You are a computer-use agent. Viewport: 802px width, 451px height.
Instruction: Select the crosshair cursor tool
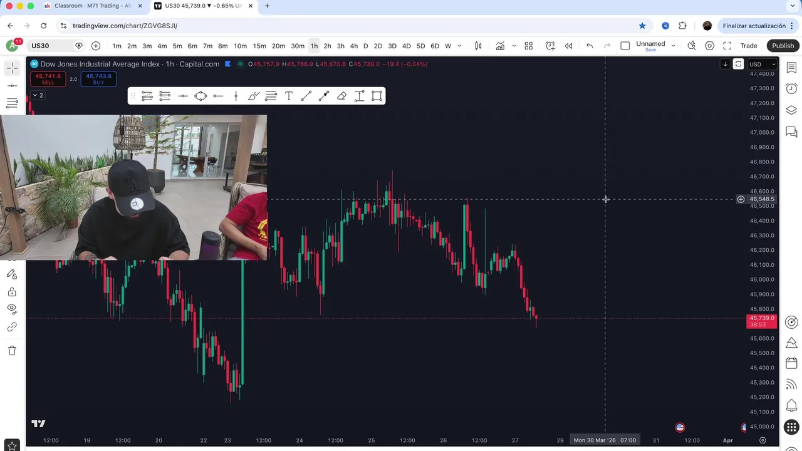click(x=12, y=68)
